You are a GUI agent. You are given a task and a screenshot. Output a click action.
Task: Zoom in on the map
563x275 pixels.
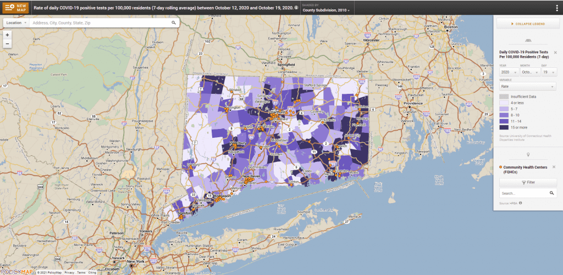7,35
